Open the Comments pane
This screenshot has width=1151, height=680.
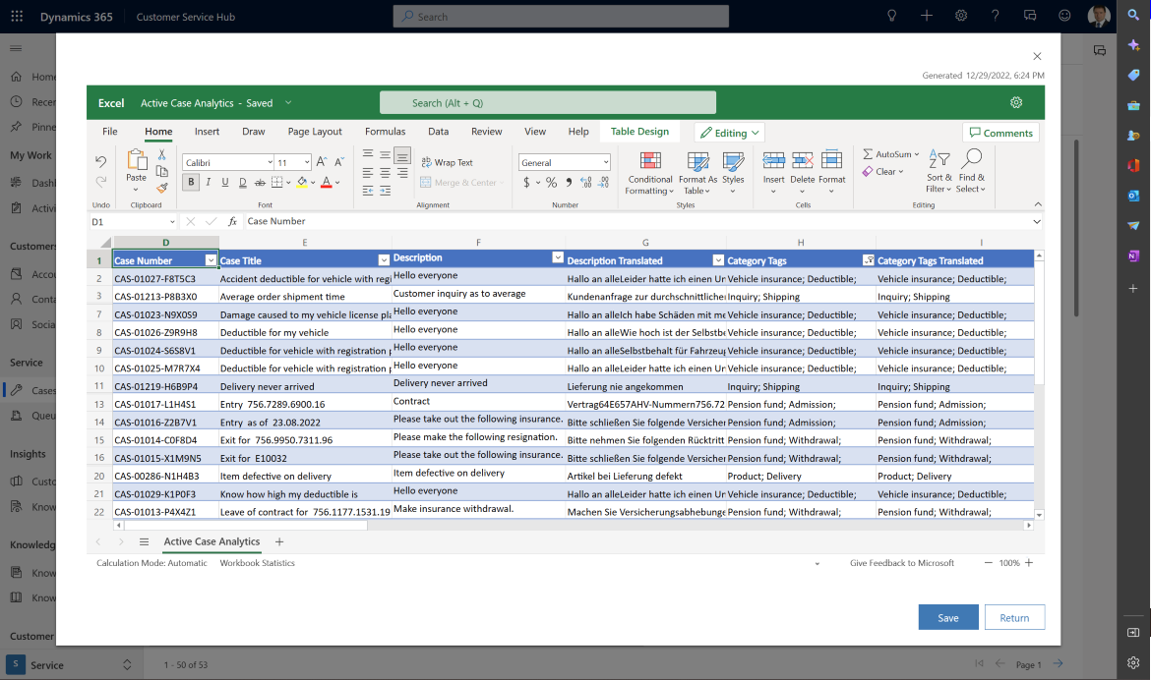1000,133
